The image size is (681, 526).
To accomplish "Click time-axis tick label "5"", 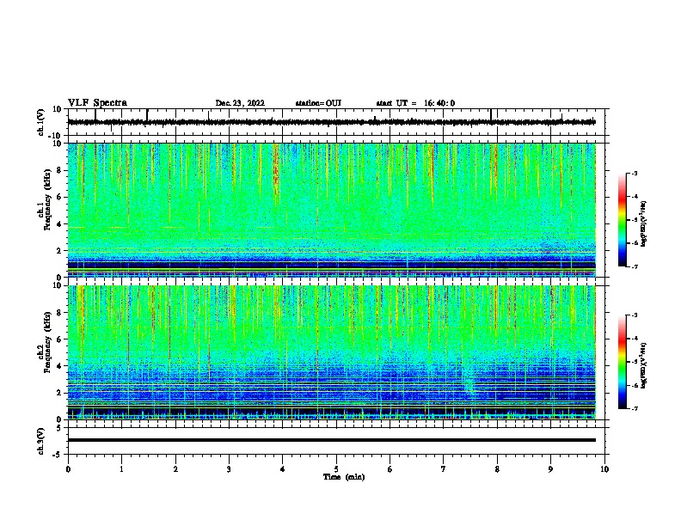I will [336, 469].
